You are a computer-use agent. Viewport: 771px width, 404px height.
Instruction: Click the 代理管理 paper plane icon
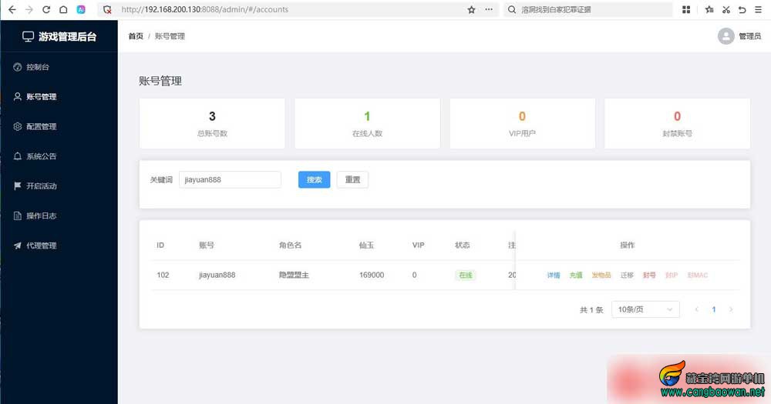tap(18, 245)
